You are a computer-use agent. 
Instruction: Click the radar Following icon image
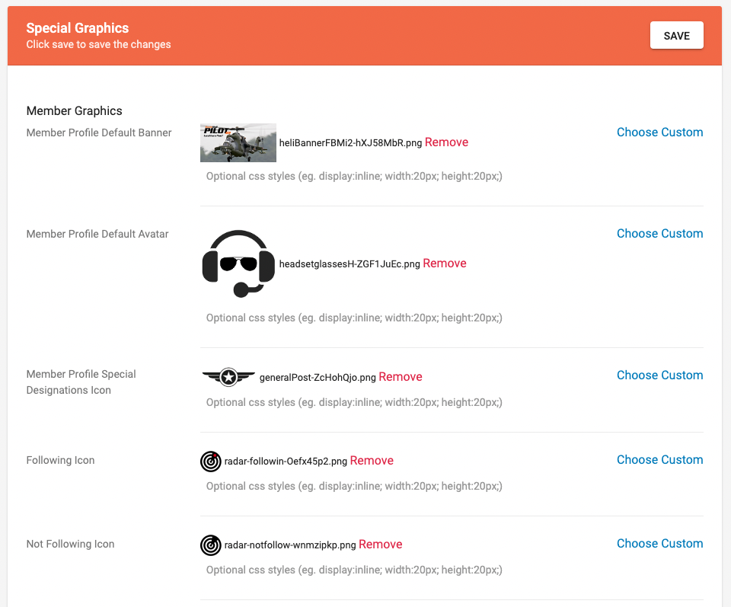(210, 461)
